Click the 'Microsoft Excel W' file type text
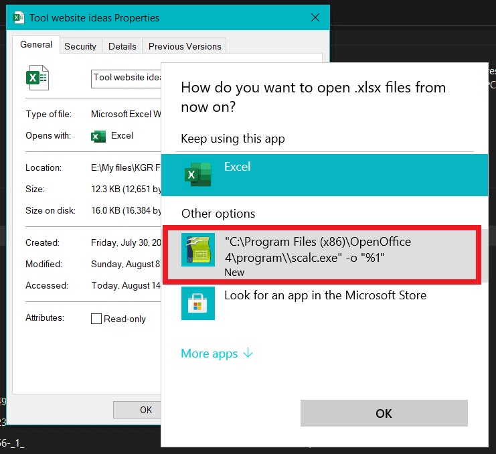Screen dimensions: 496x454 click(126, 114)
